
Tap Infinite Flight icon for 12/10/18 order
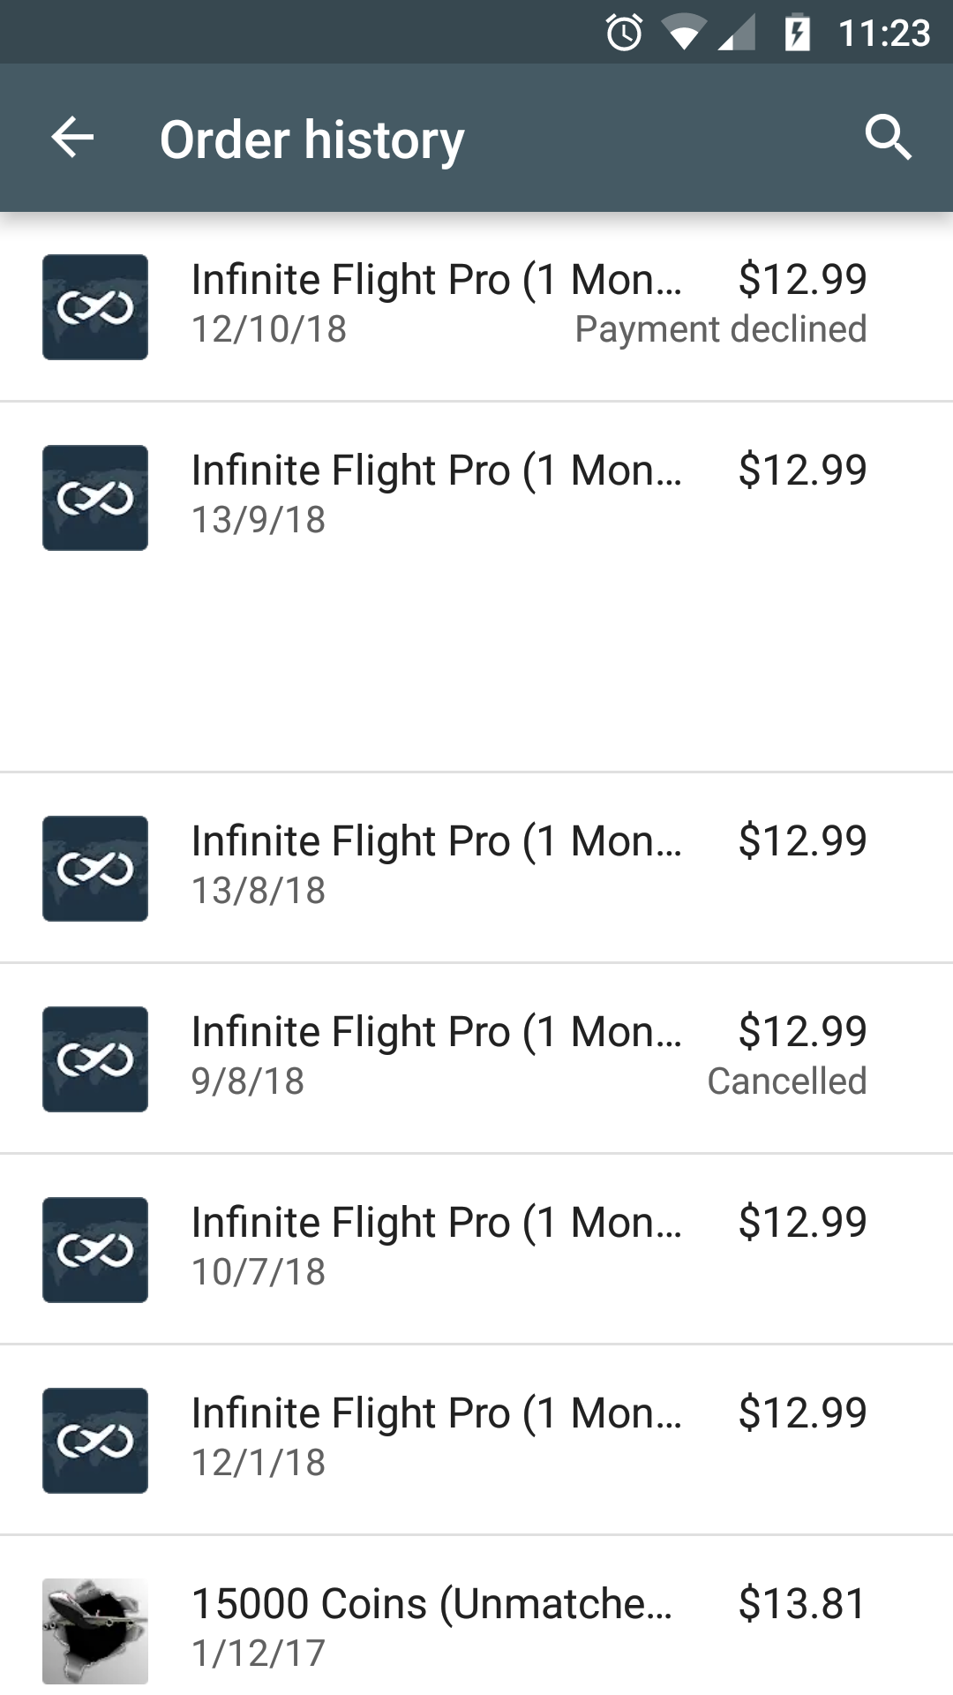pyautogui.click(x=95, y=307)
